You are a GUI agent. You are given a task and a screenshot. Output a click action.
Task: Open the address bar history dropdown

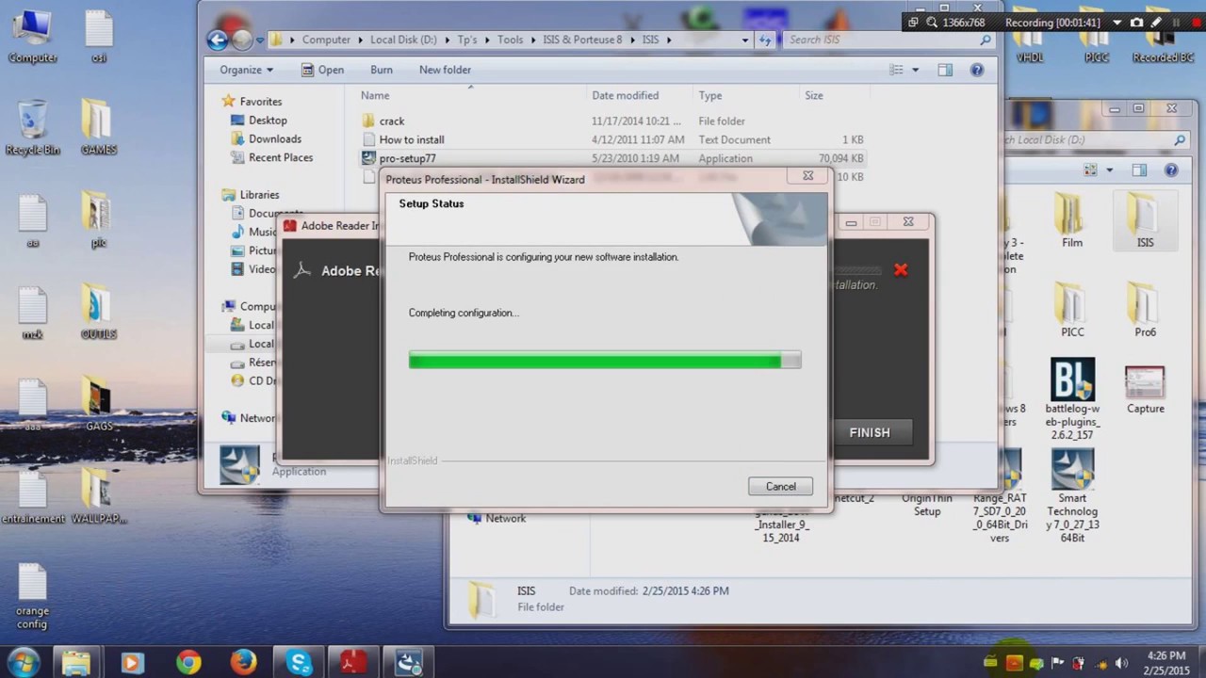point(745,40)
